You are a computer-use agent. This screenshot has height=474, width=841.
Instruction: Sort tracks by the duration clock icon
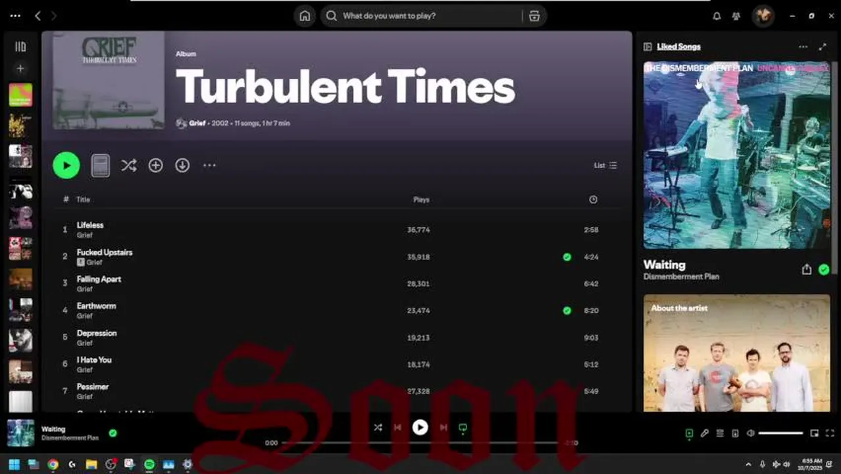pos(593,199)
